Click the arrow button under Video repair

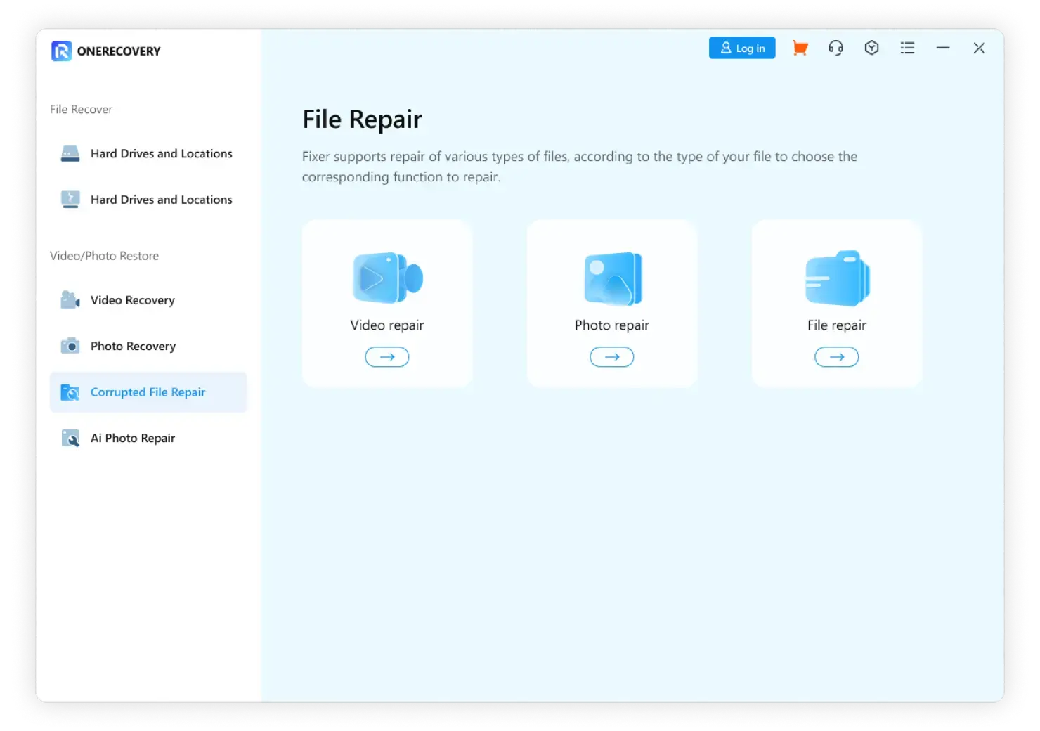(x=386, y=357)
